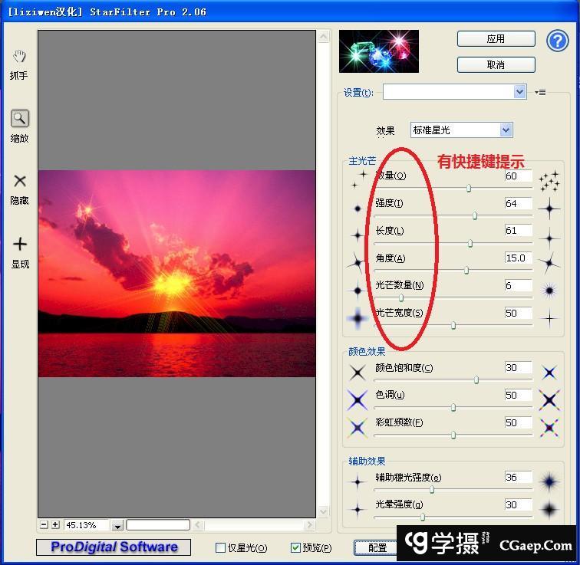
Task: Click strong star icon right of intensity
Action: pos(549,209)
